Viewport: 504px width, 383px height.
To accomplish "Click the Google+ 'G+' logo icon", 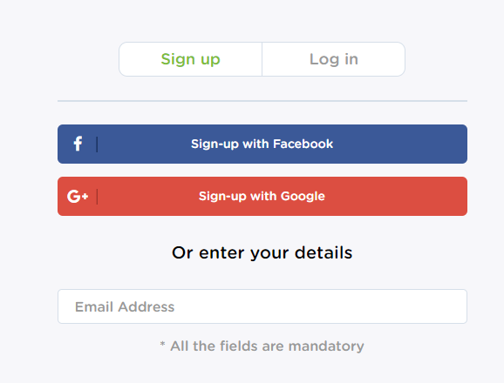I will 78,196.
